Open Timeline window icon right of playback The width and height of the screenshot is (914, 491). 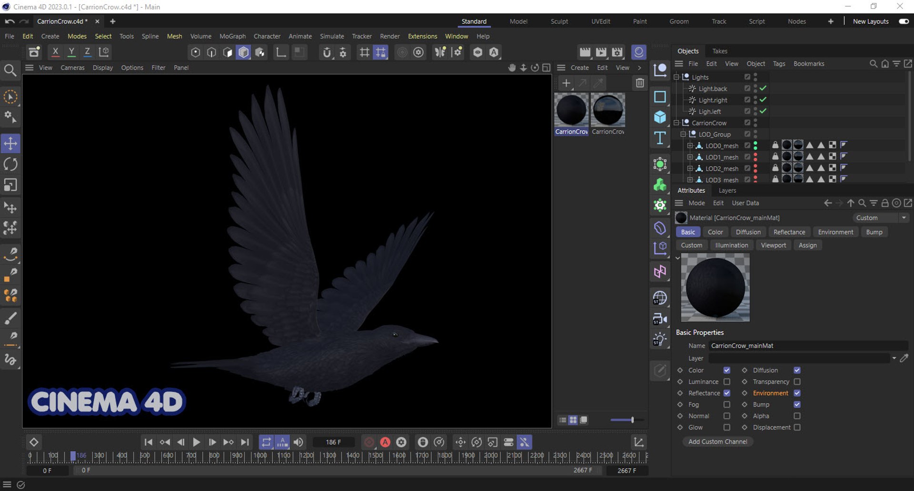639,442
